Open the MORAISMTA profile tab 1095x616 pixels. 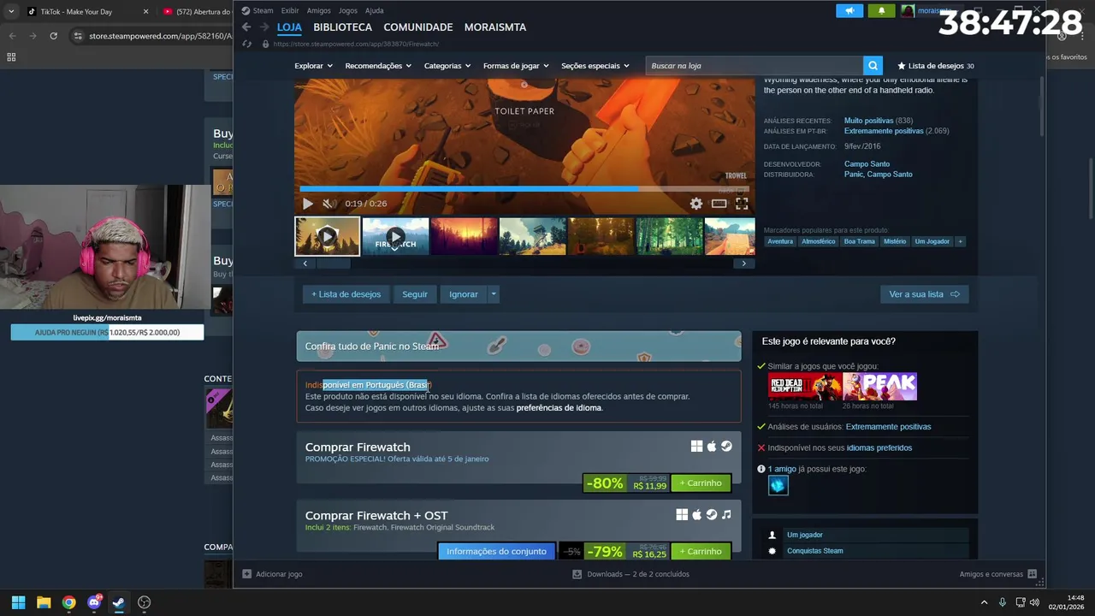(495, 27)
